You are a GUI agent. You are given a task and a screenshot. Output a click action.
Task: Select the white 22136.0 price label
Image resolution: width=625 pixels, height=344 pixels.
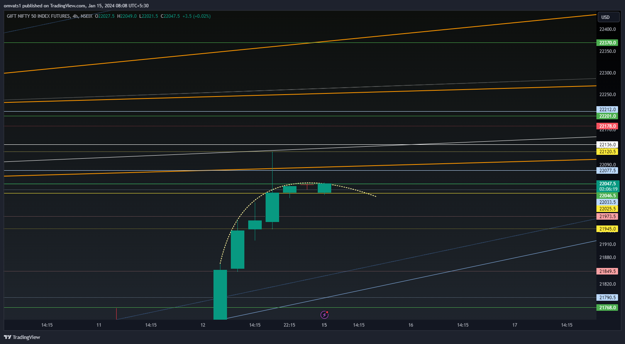coord(607,145)
